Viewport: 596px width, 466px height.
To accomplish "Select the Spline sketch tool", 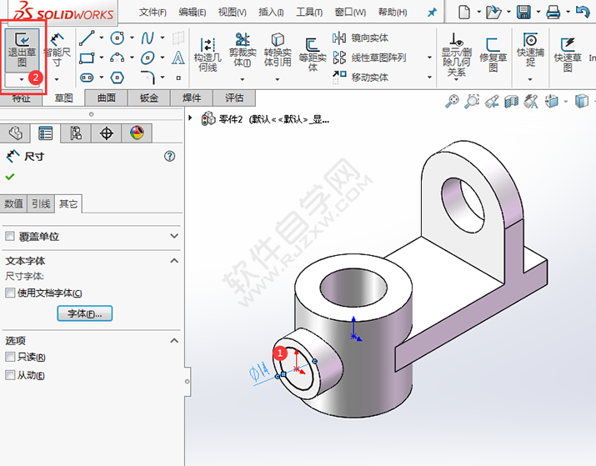I will 148,38.
